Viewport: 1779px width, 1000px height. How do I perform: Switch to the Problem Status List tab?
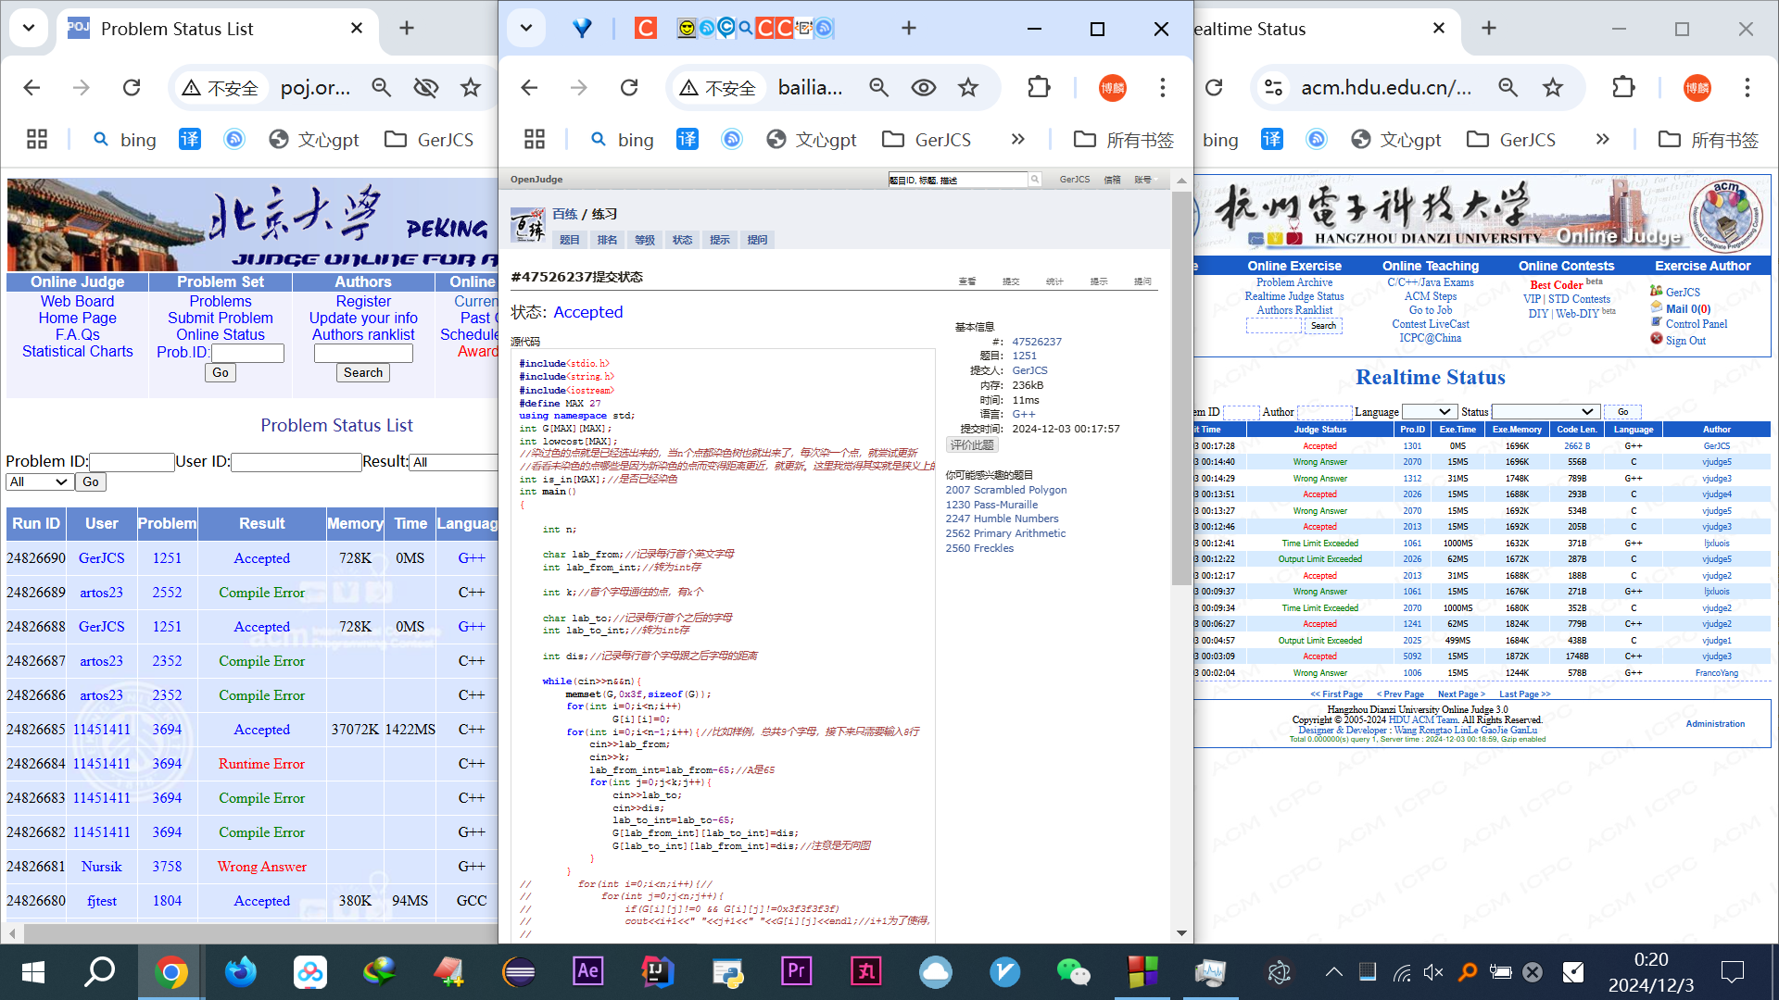coord(177,29)
